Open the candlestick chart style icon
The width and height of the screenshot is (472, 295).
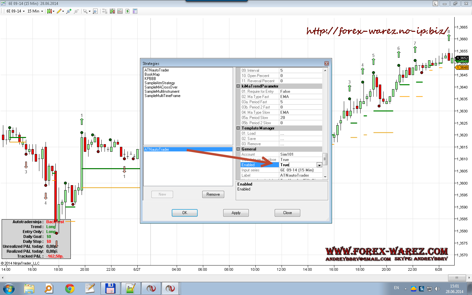click(49, 11)
